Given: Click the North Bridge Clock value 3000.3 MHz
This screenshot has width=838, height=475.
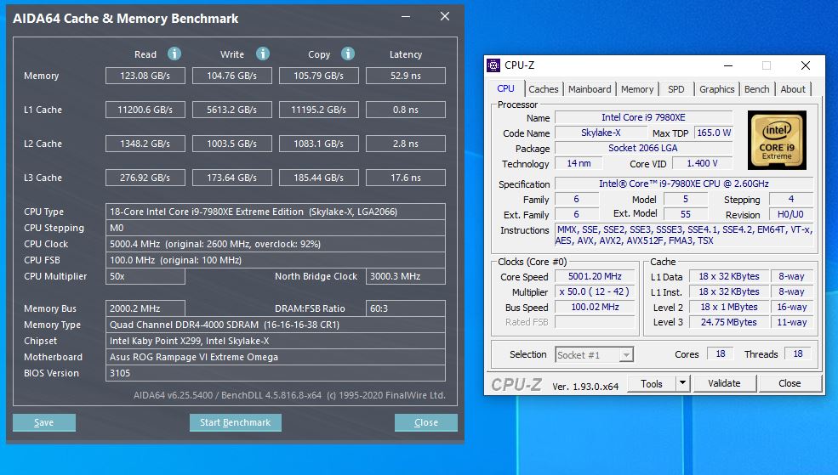Looking at the screenshot, I should click(406, 276).
